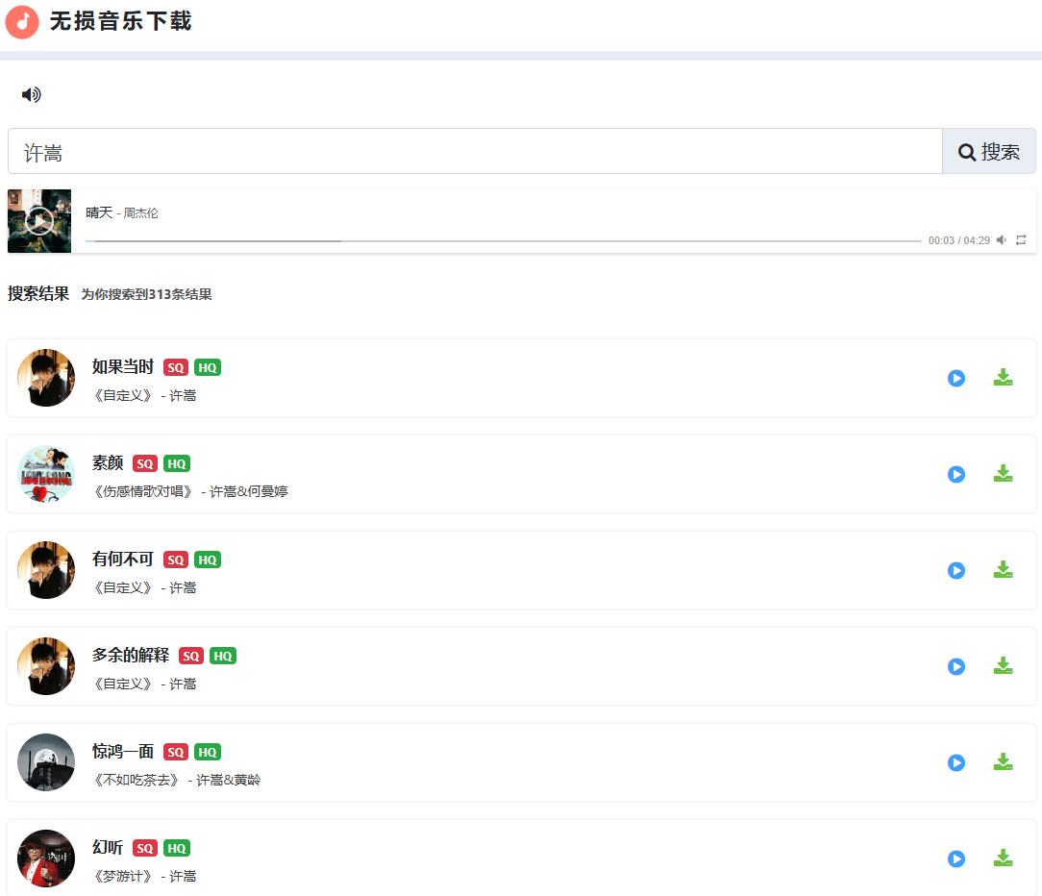Download 惊鸿一面 by 许嵩&黄龄
The height and width of the screenshot is (896, 1042).
(x=1003, y=762)
